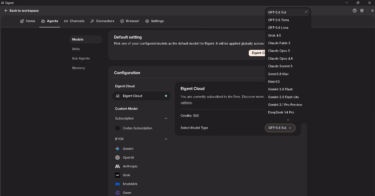The width and height of the screenshot is (375, 196).
Task: Open the Sub Agents sidebar section
Action: pos(86,59)
